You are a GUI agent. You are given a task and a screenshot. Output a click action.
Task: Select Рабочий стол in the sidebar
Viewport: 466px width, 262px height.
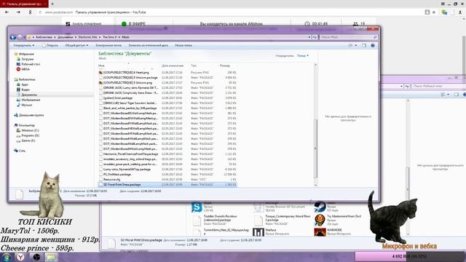pyautogui.click(x=31, y=64)
